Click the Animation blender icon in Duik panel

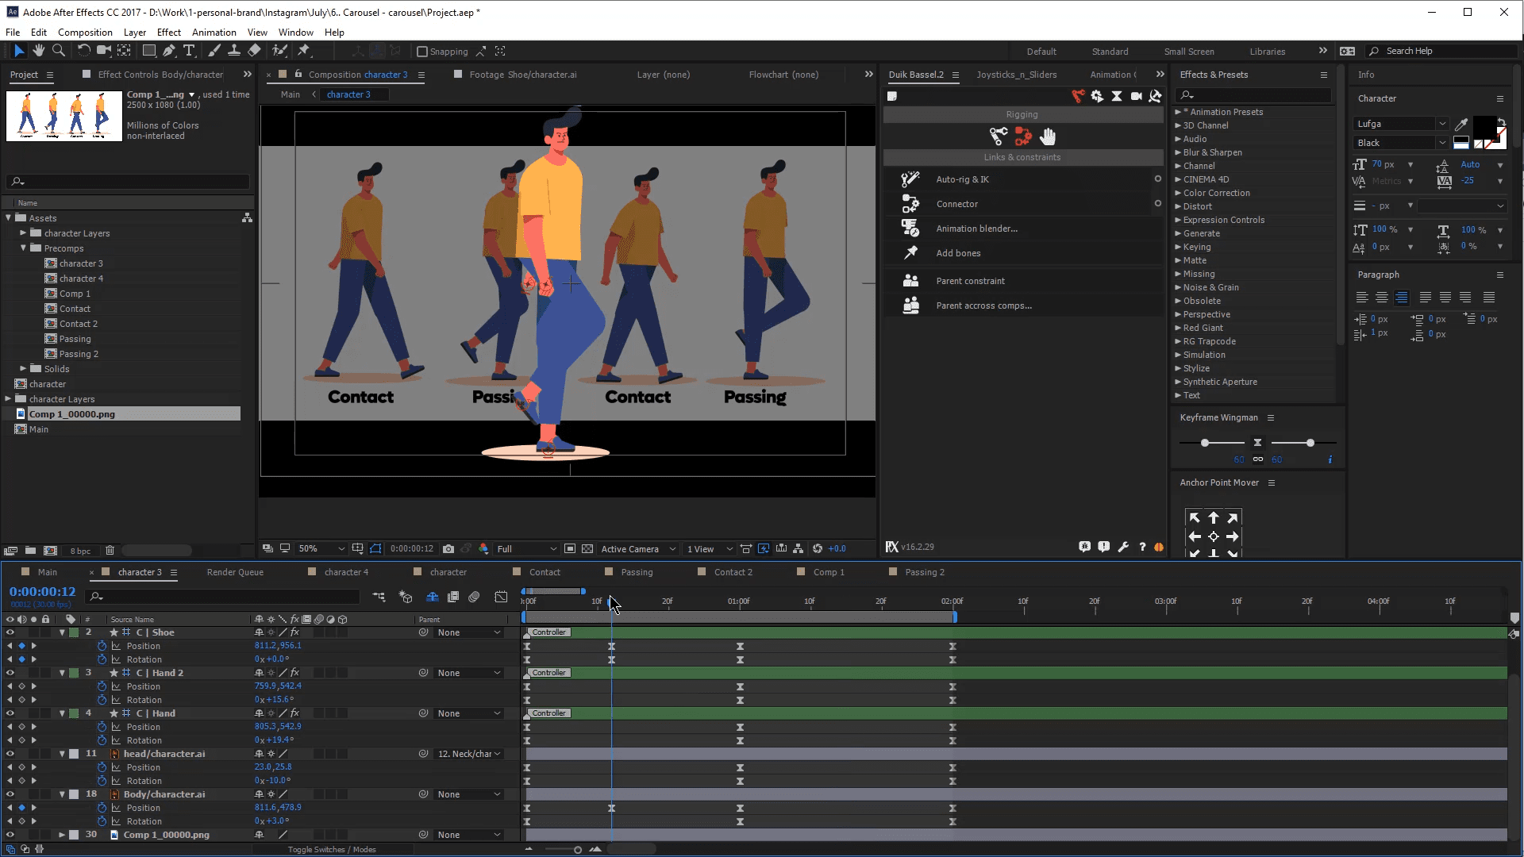[909, 228]
